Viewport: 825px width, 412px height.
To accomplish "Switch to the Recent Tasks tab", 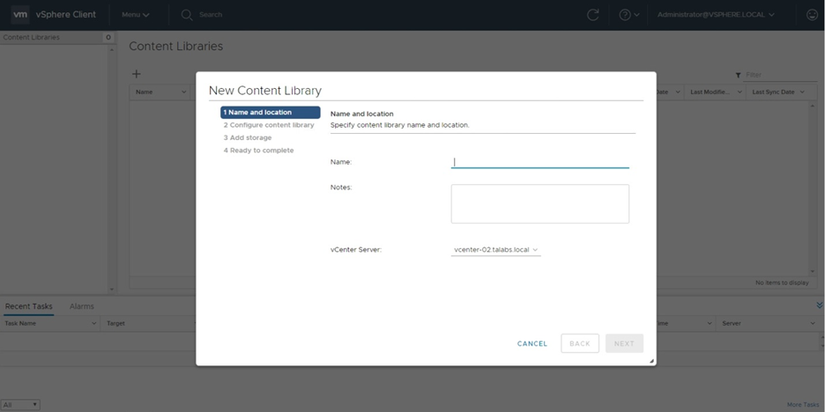I will pos(28,306).
